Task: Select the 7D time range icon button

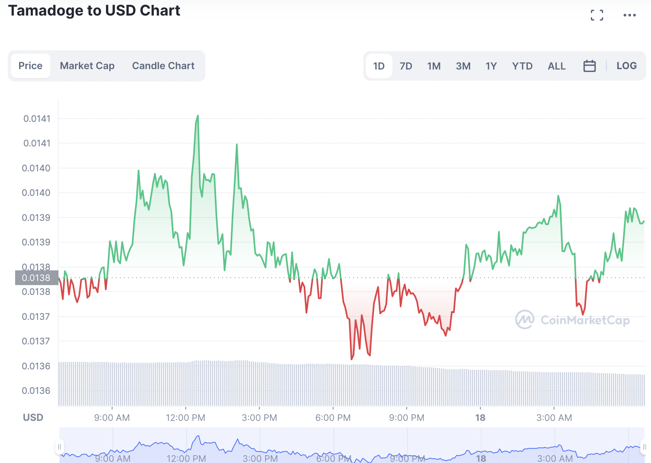Action: [406, 65]
